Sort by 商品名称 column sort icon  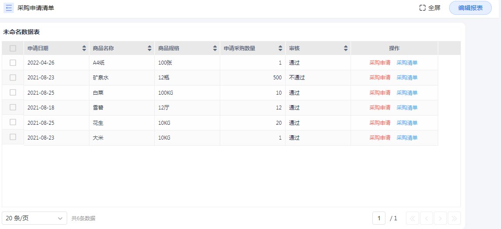(150, 48)
